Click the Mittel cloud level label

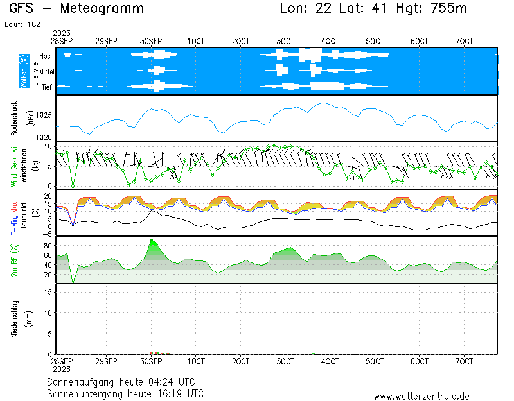47,72
